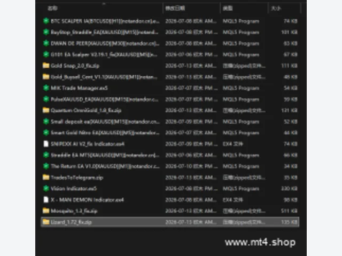Click MQL5 Program type of Vision Indicator row
The image size is (342, 256).
click(241, 188)
